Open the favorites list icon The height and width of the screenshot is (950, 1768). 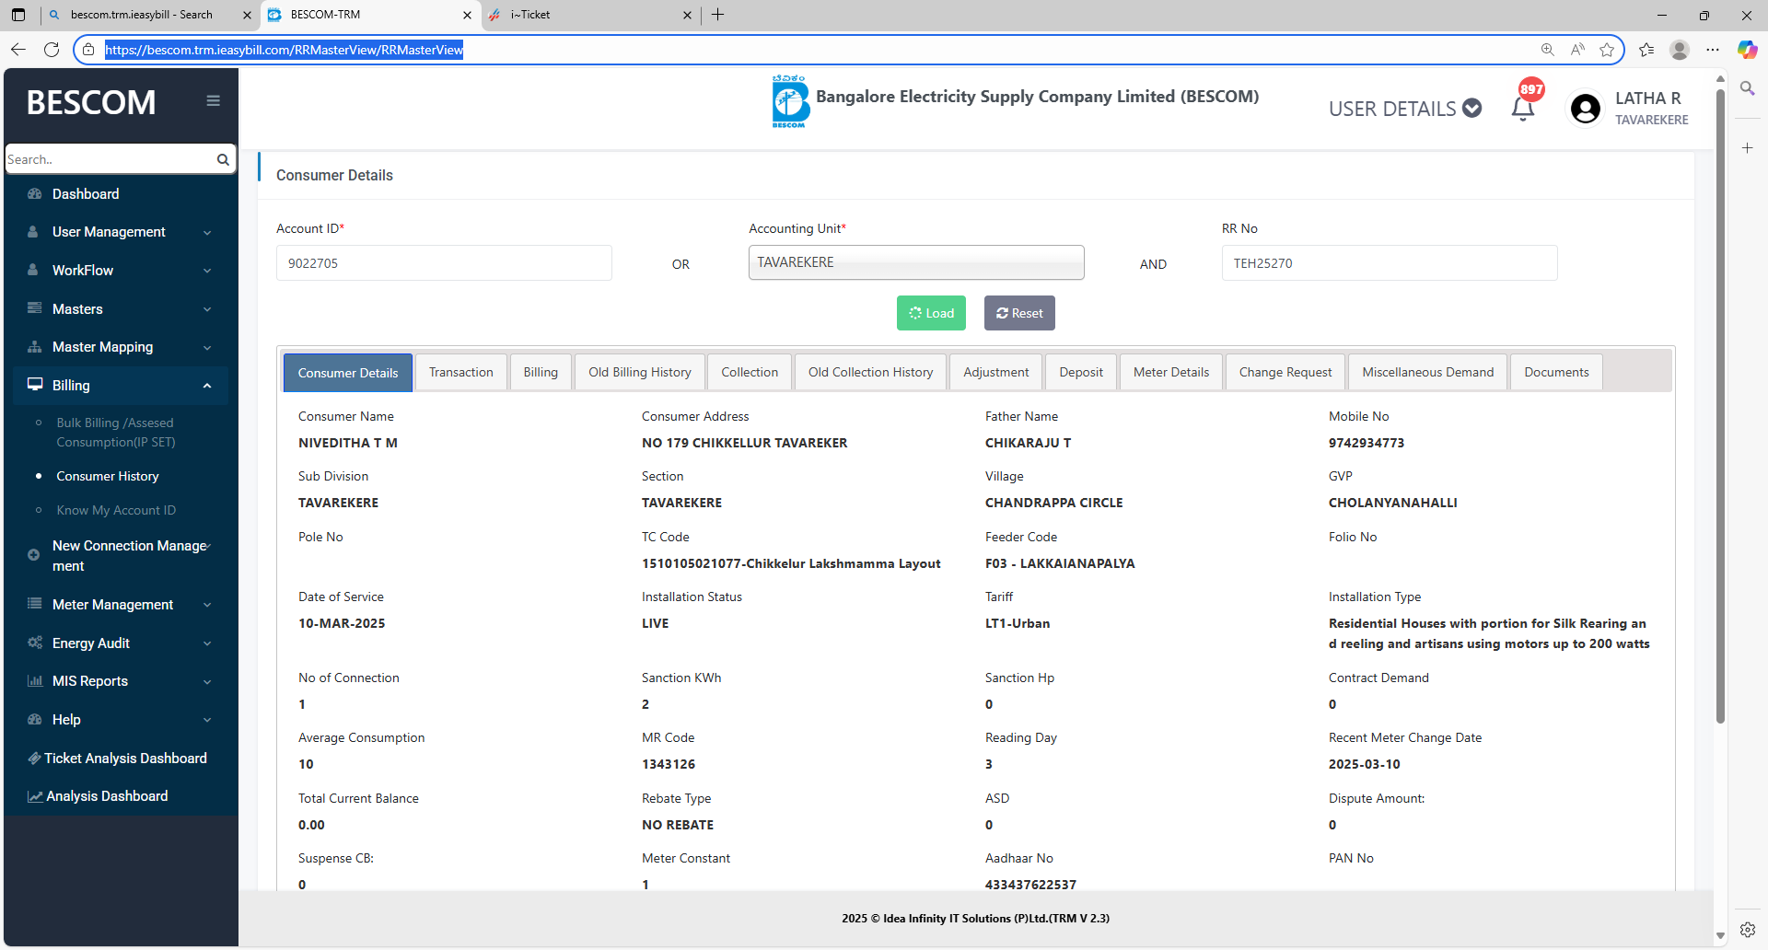tap(1646, 50)
